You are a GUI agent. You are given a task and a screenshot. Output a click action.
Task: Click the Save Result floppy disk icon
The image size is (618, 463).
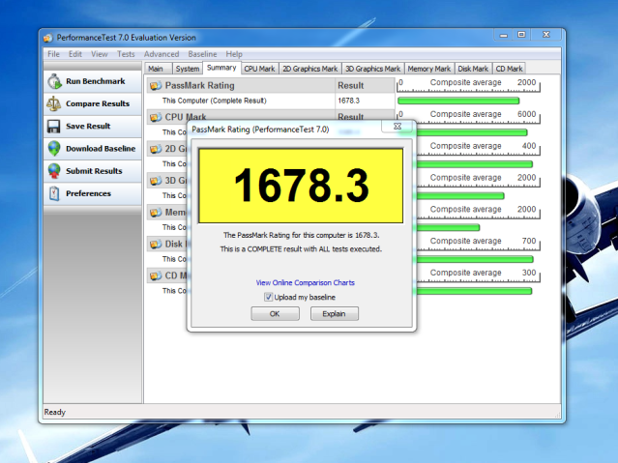pyautogui.click(x=53, y=126)
